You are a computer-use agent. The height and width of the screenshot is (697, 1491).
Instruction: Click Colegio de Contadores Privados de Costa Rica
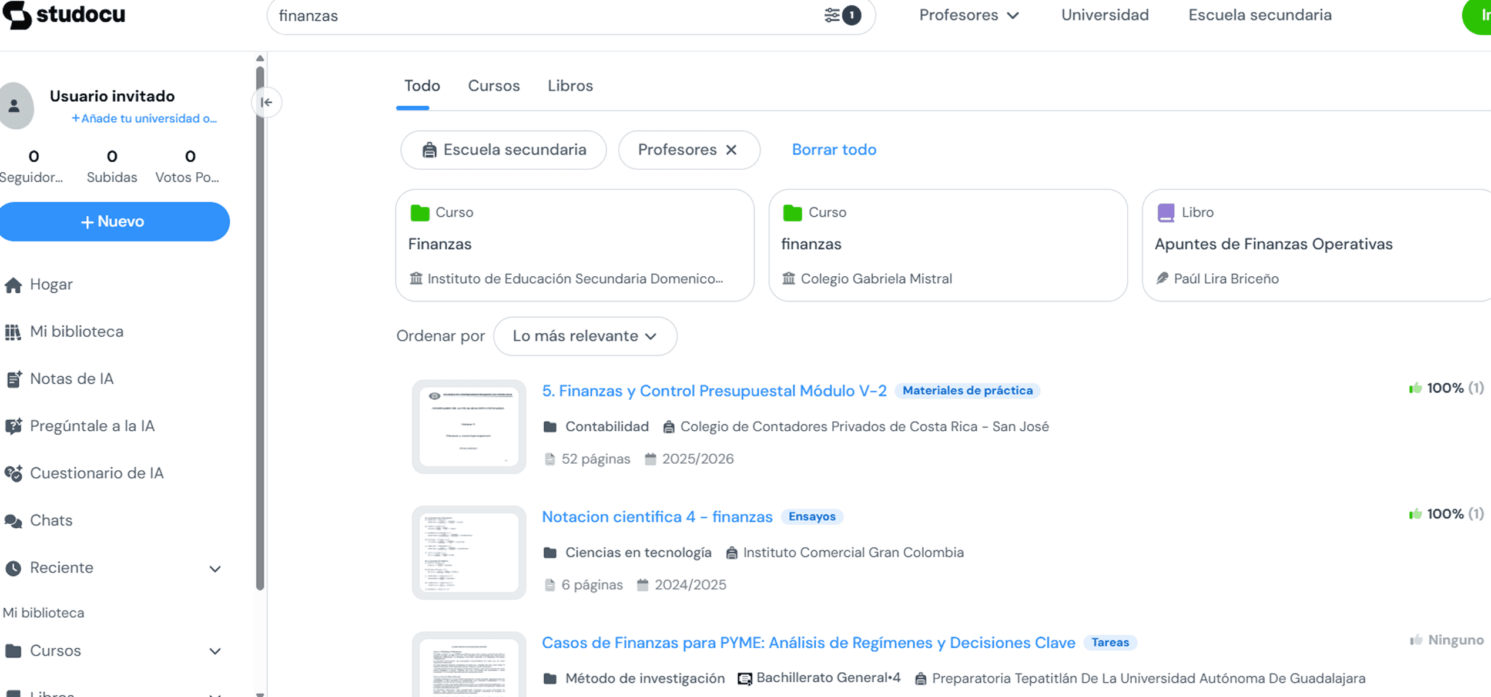(864, 427)
